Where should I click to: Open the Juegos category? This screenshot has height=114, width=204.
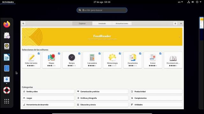click(48, 98)
